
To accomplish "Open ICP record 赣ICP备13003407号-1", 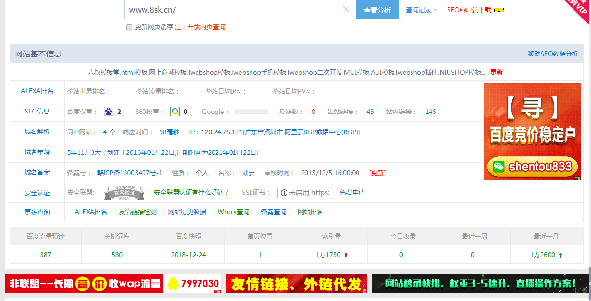I will pos(129,173).
